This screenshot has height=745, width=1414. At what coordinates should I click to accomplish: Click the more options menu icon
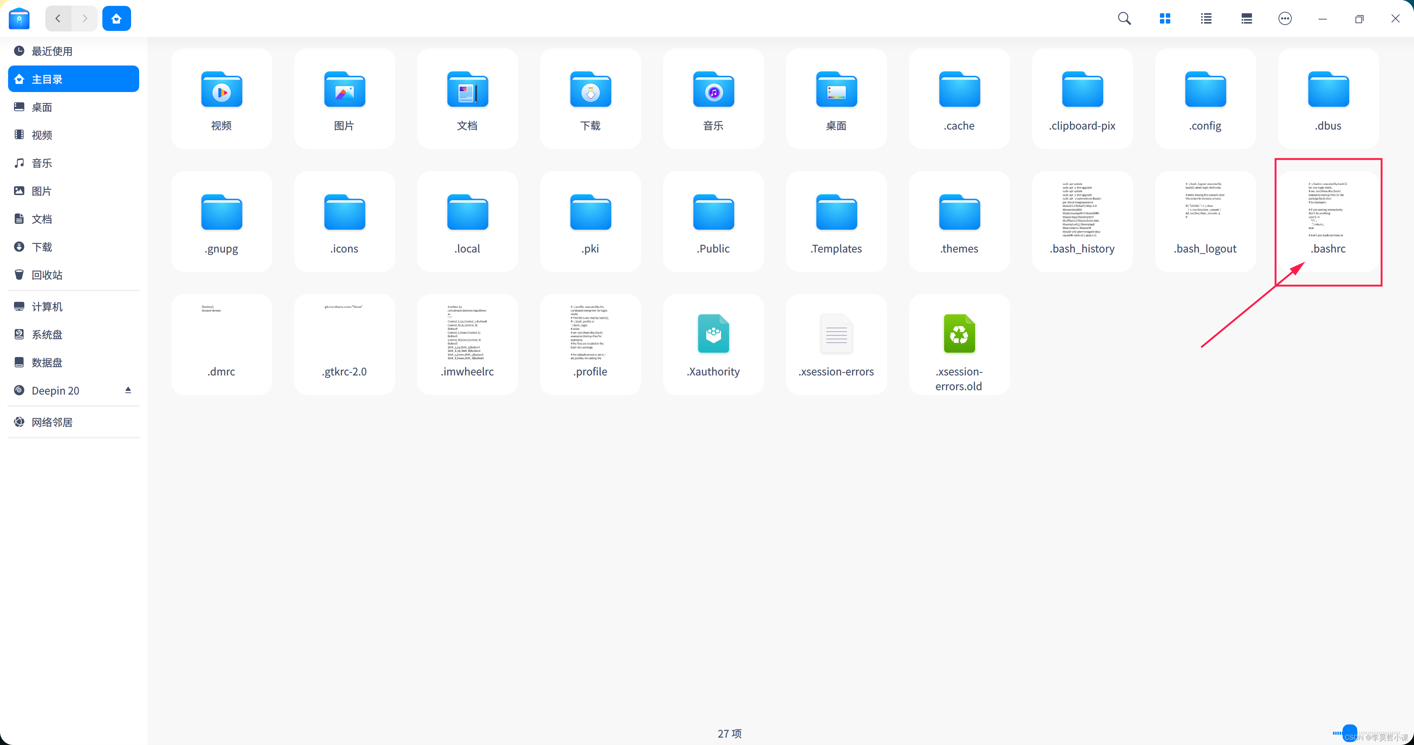pyautogui.click(x=1286, y=19)
